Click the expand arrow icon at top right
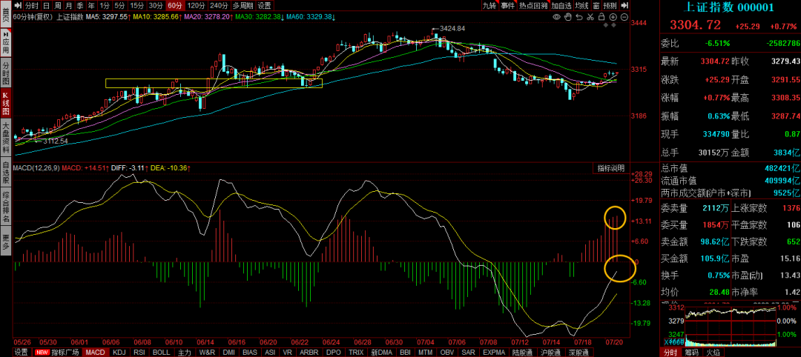The width and height of the screenshot is (801, 357). coord(626,6)
